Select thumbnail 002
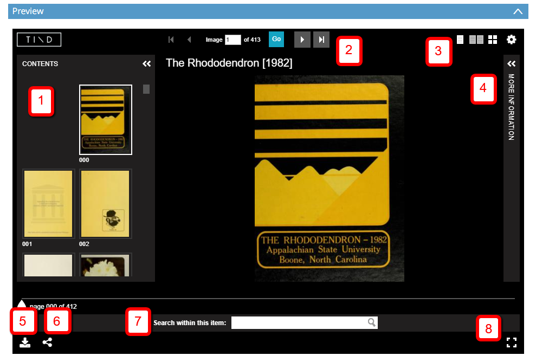The image size is (536, 362). [x=105, y=204]
